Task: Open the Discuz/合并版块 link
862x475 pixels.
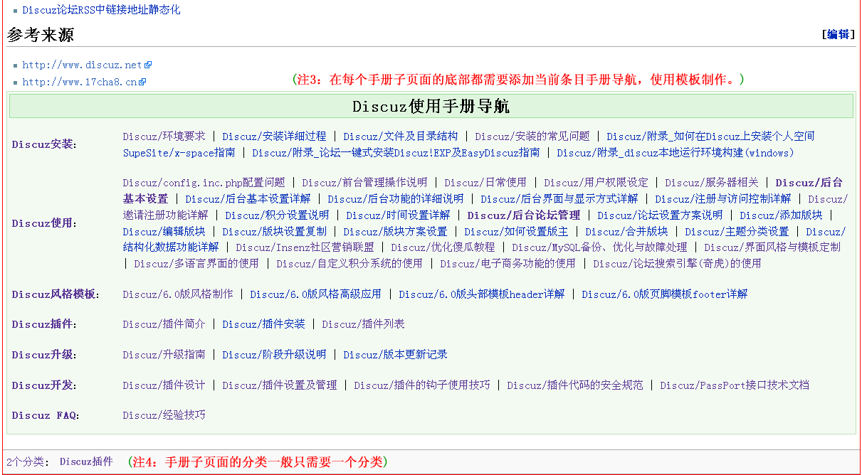Action: 626,231
